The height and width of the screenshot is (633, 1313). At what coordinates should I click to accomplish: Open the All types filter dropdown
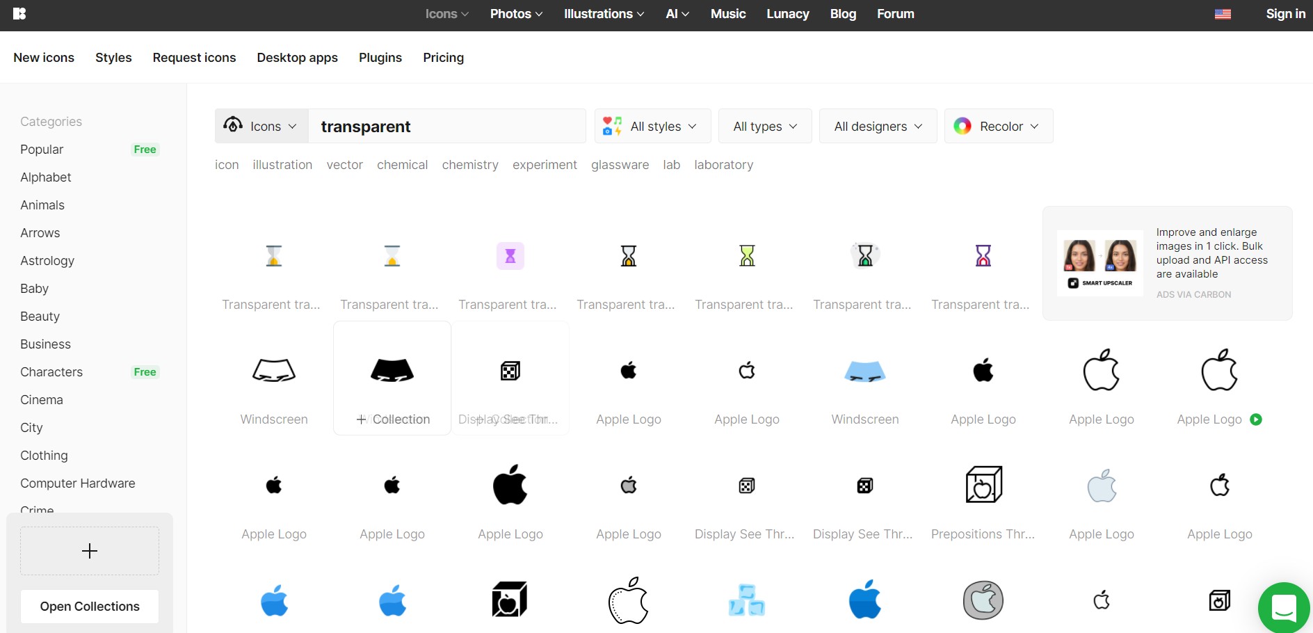(x=765, y=126)
